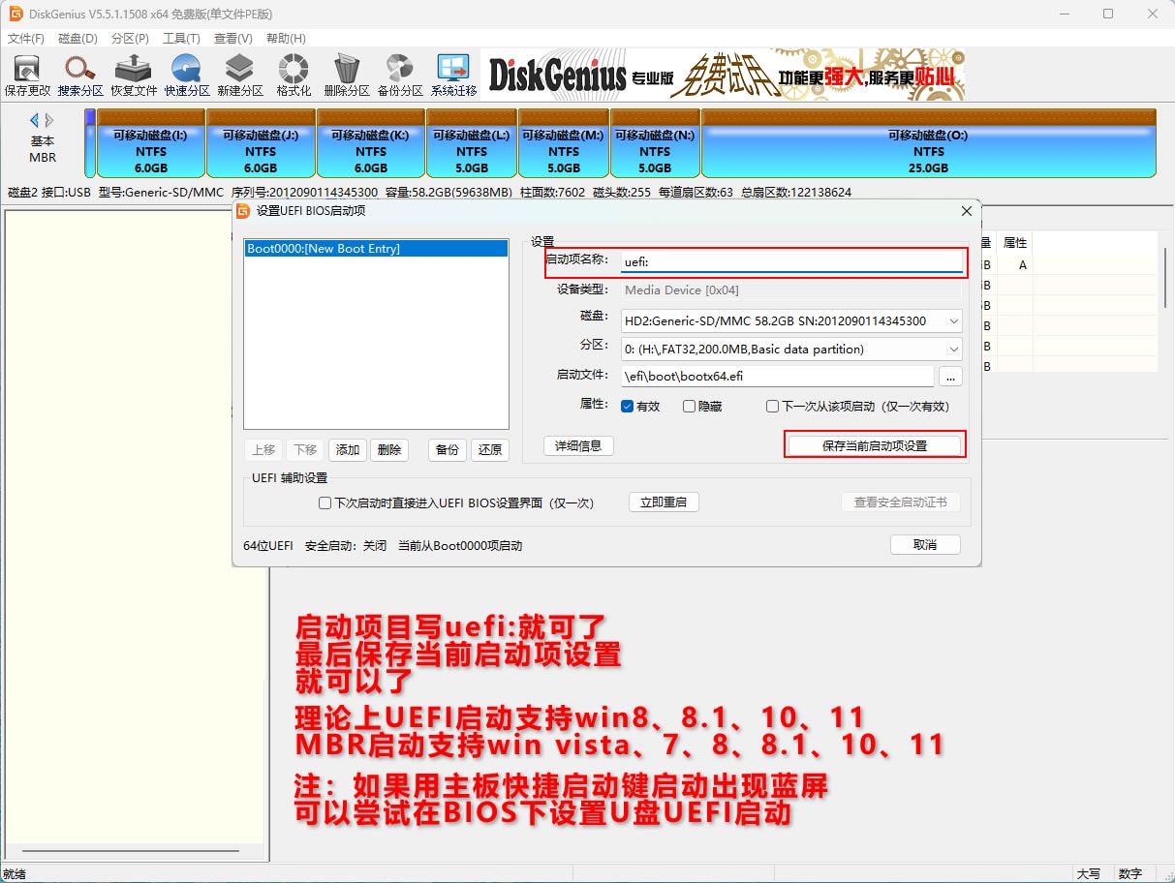Image resolution: width=1175 pixels, height=883 pixels.
Task: Select the 快速分区 (Quick Partition) icon
Action: click(x=187, y=75)
